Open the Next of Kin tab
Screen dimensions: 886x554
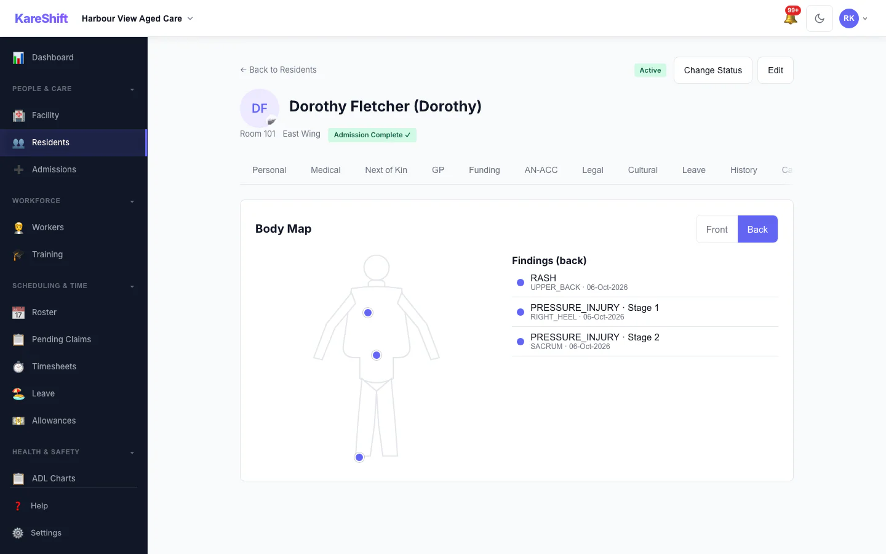[386, 170]
